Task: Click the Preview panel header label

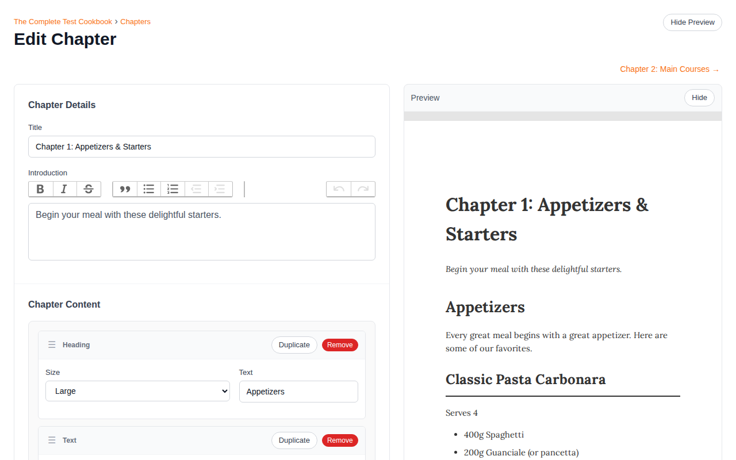Action: click(425, 98)
